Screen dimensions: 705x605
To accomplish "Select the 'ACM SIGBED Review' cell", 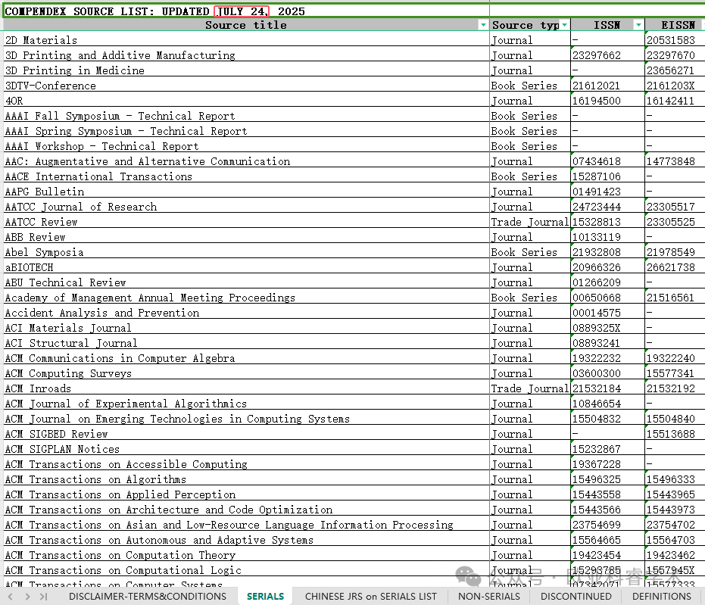I will 246,434.
